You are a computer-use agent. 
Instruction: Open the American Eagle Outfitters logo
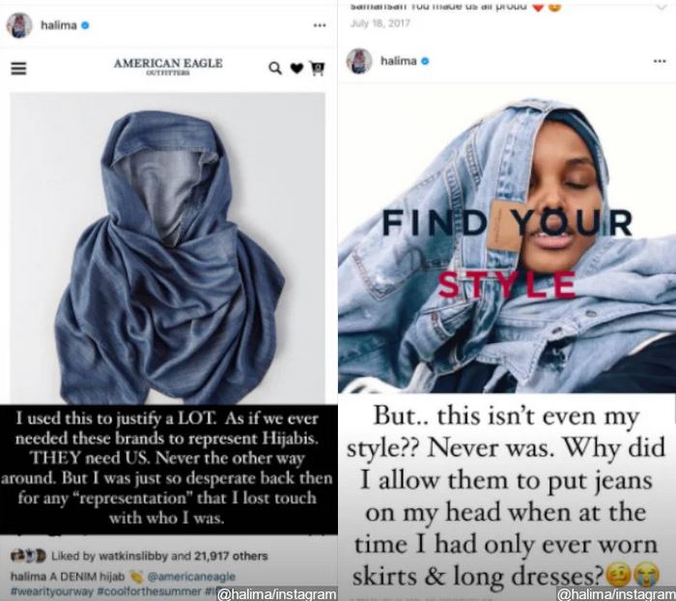tap(168, 66)
